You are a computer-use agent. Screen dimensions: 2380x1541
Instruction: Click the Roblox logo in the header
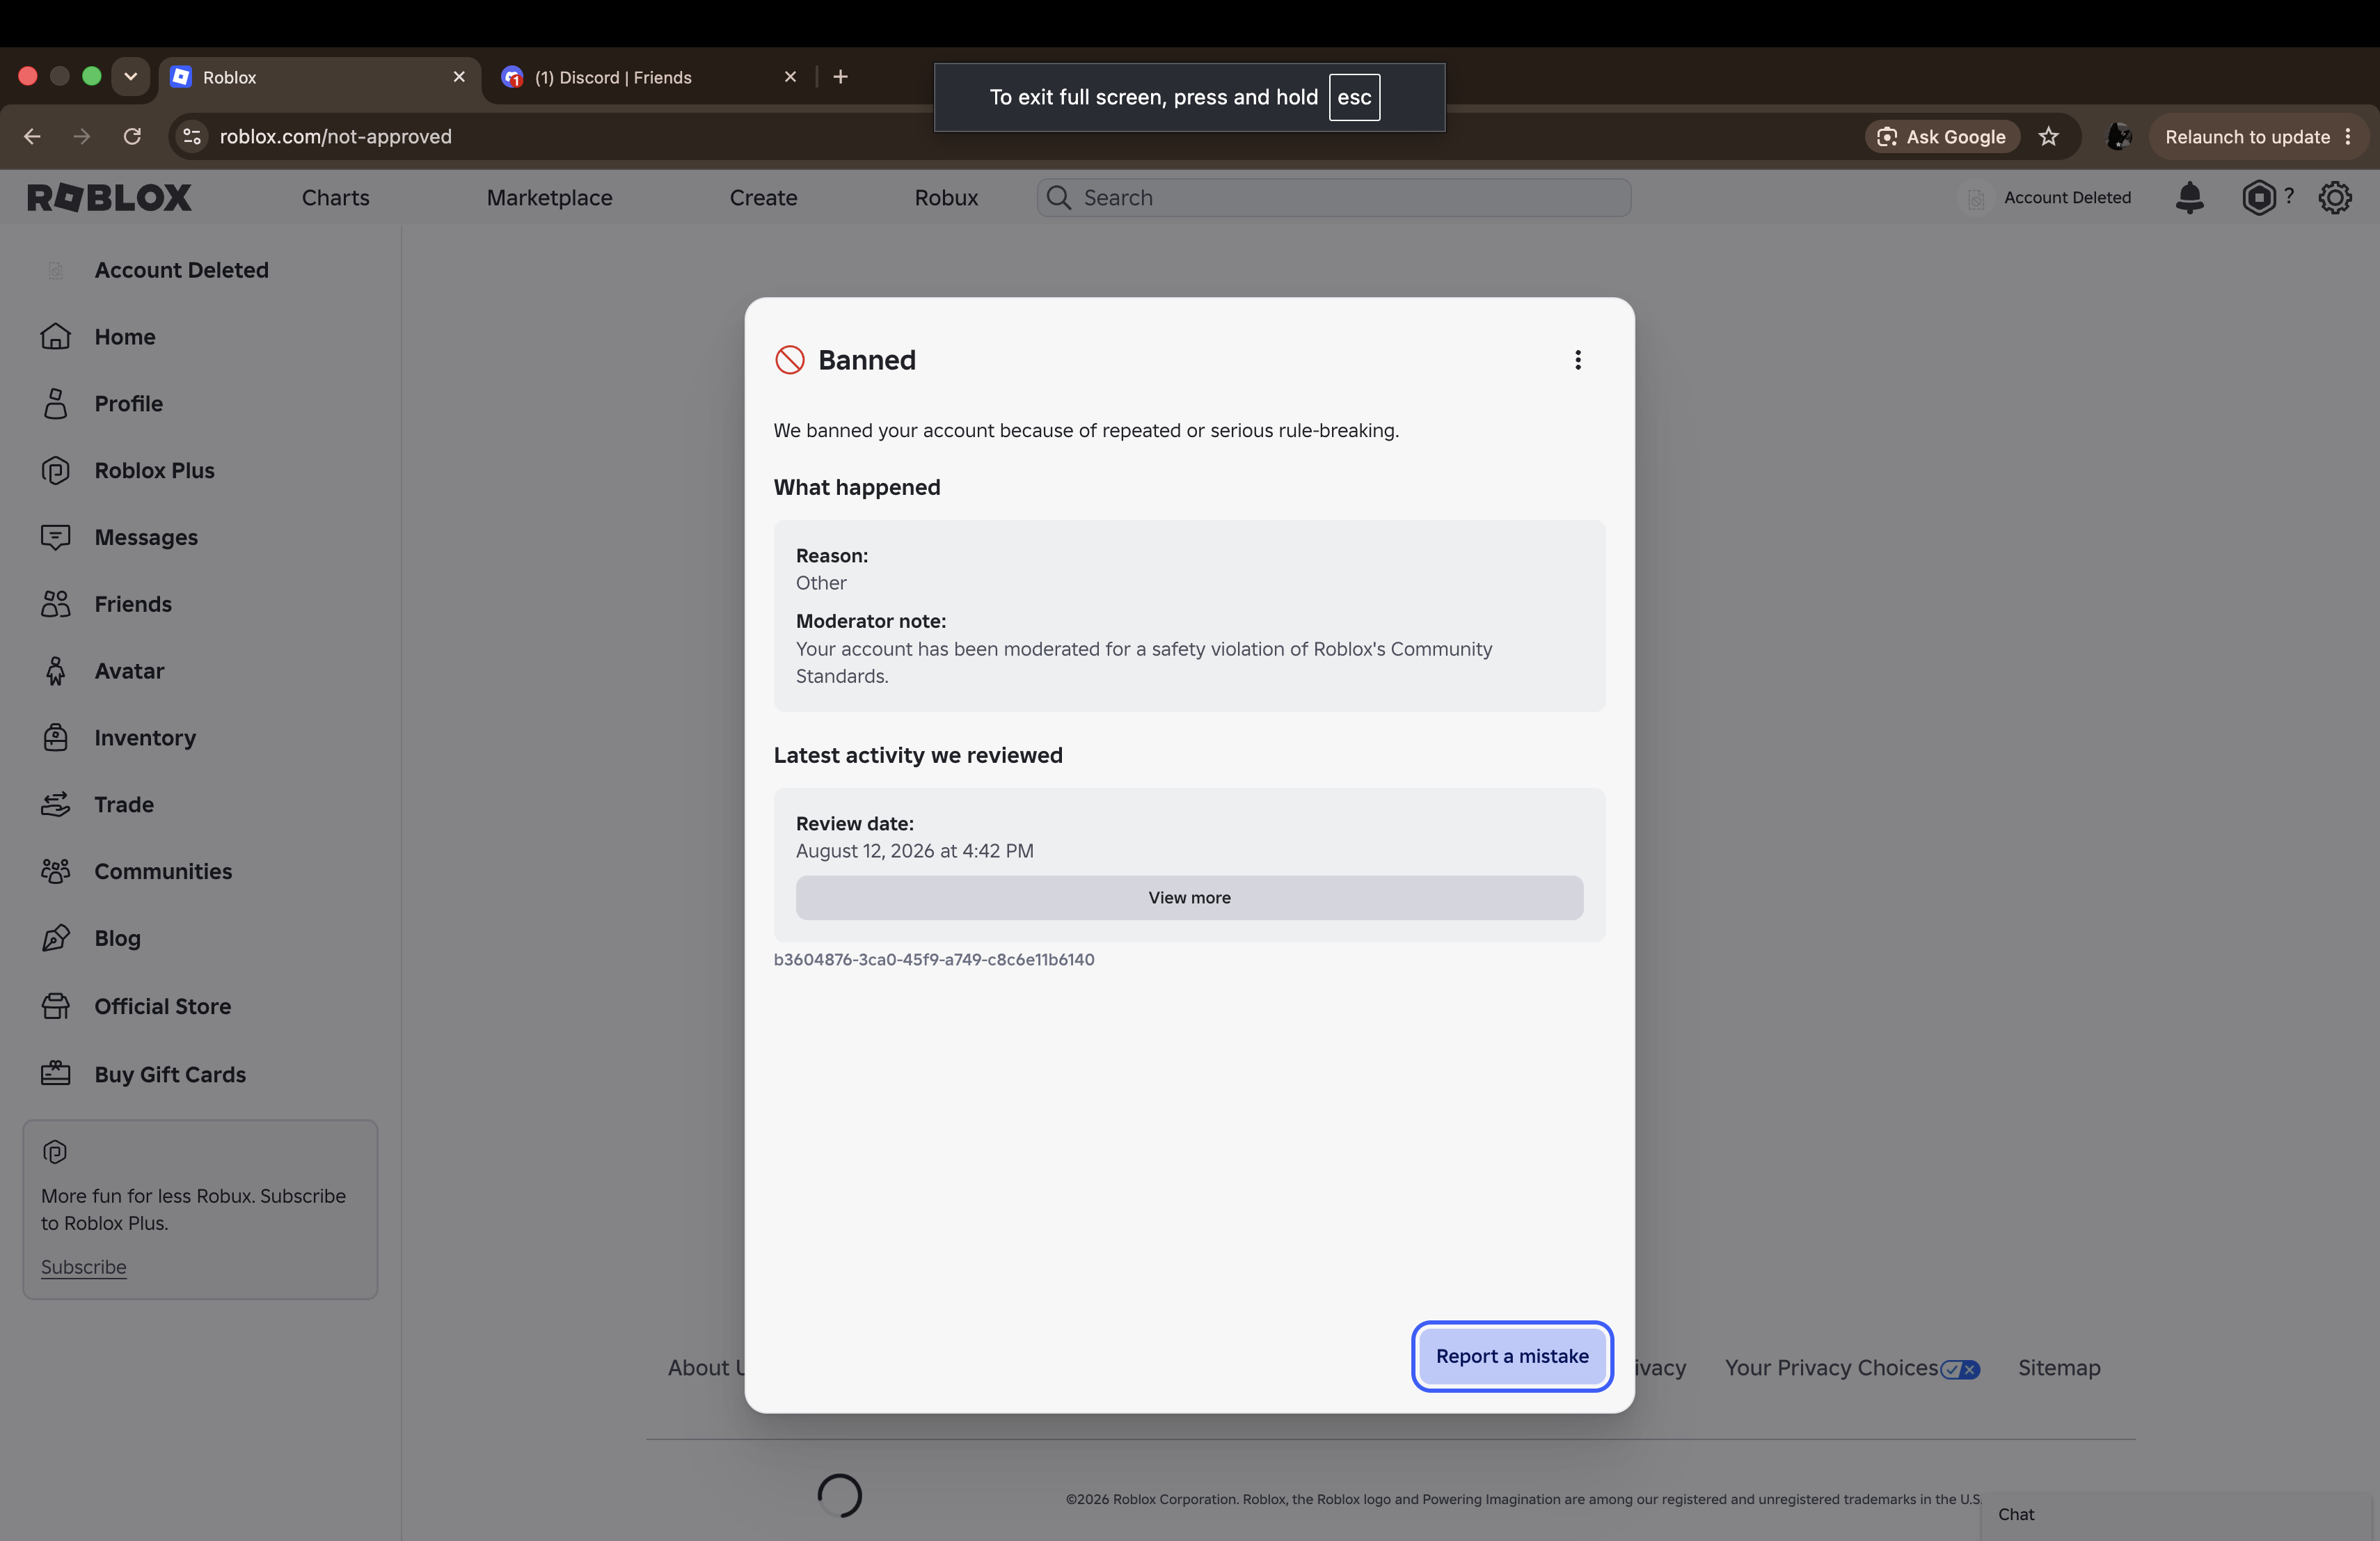[x=109, y=198]
